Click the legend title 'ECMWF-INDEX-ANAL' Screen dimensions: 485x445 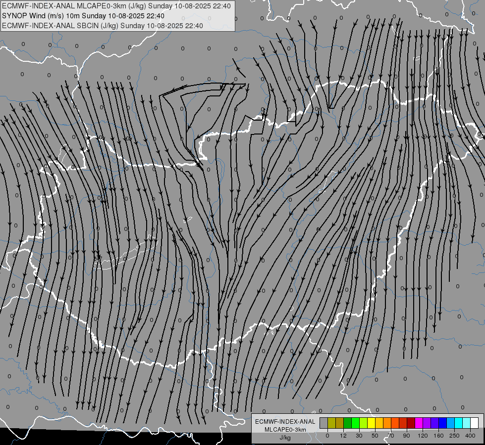285,422
